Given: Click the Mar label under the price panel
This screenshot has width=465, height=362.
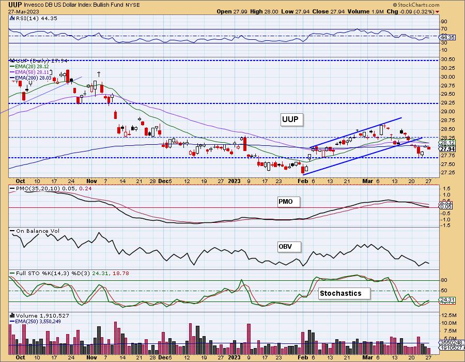Looking at the screenshot, I should tap(367, 181).
